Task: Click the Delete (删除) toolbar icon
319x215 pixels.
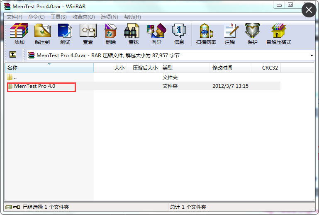Action: 111,34
